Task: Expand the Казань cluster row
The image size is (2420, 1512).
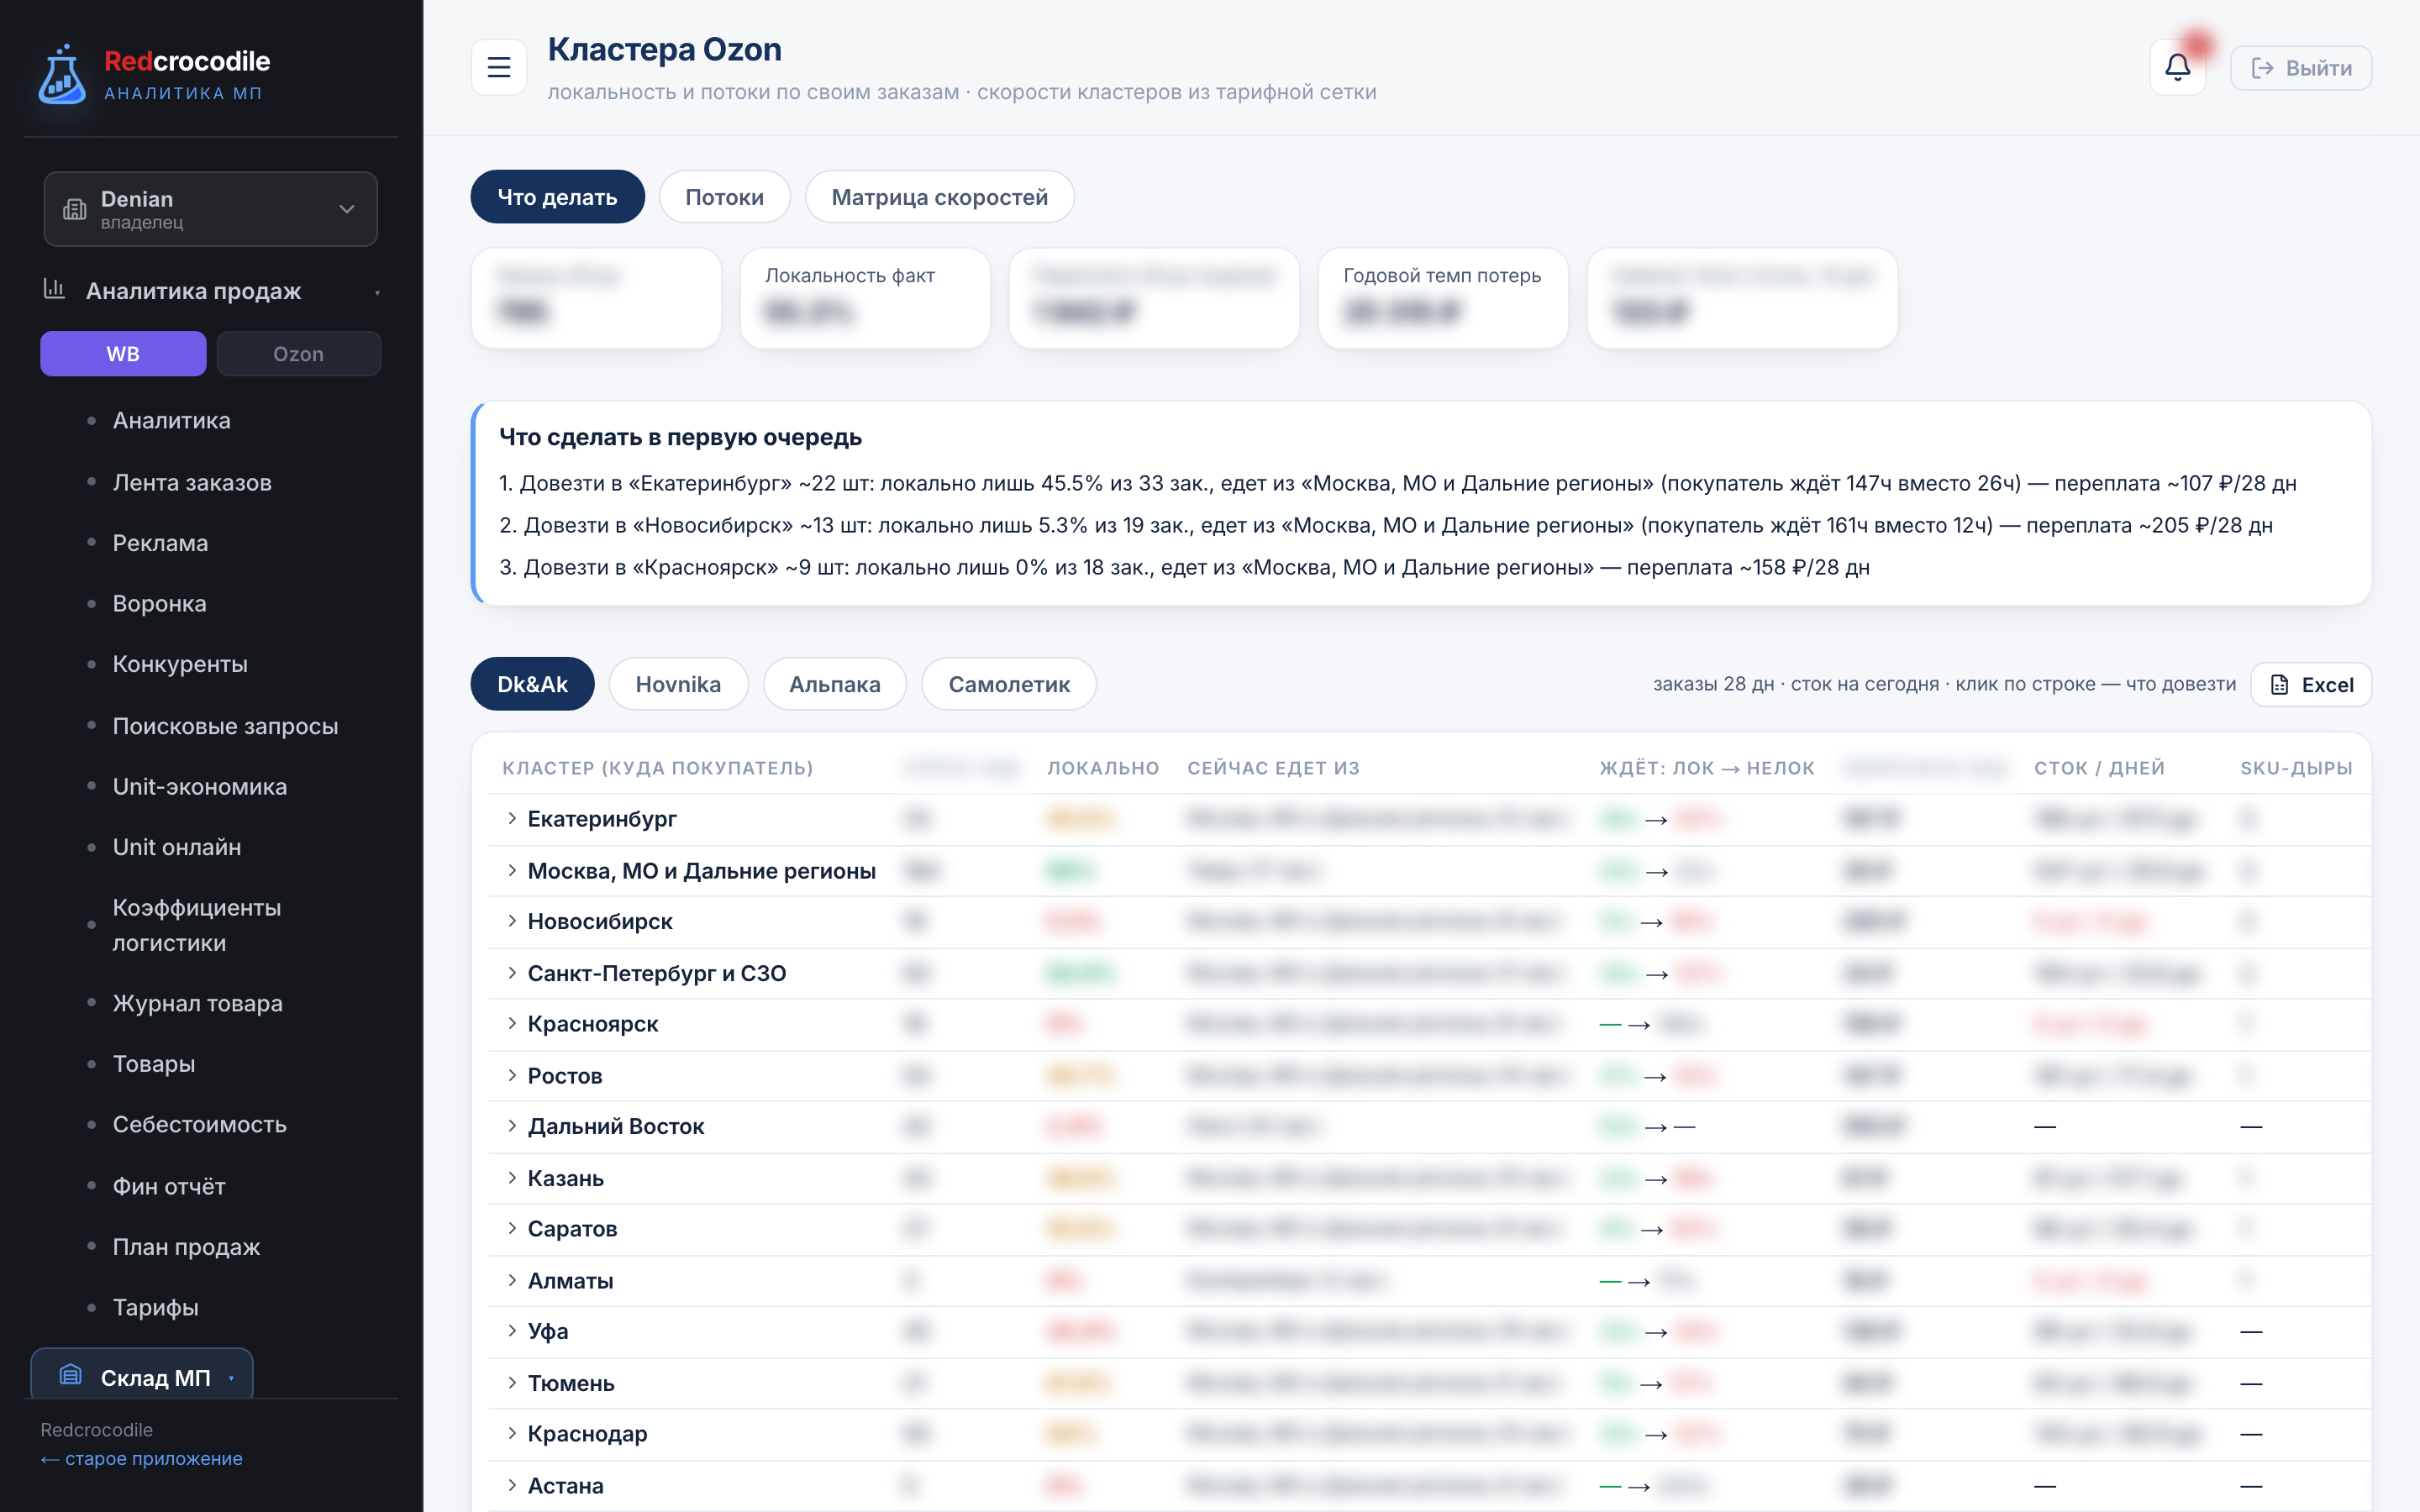Action: [x=512, y=1178]
